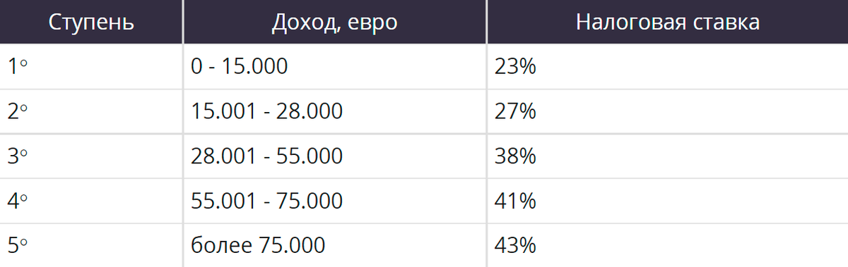Select the 4° bracket cell
Image resolution: width=848 pixels, height=267 pixels.
coord(91,201)
